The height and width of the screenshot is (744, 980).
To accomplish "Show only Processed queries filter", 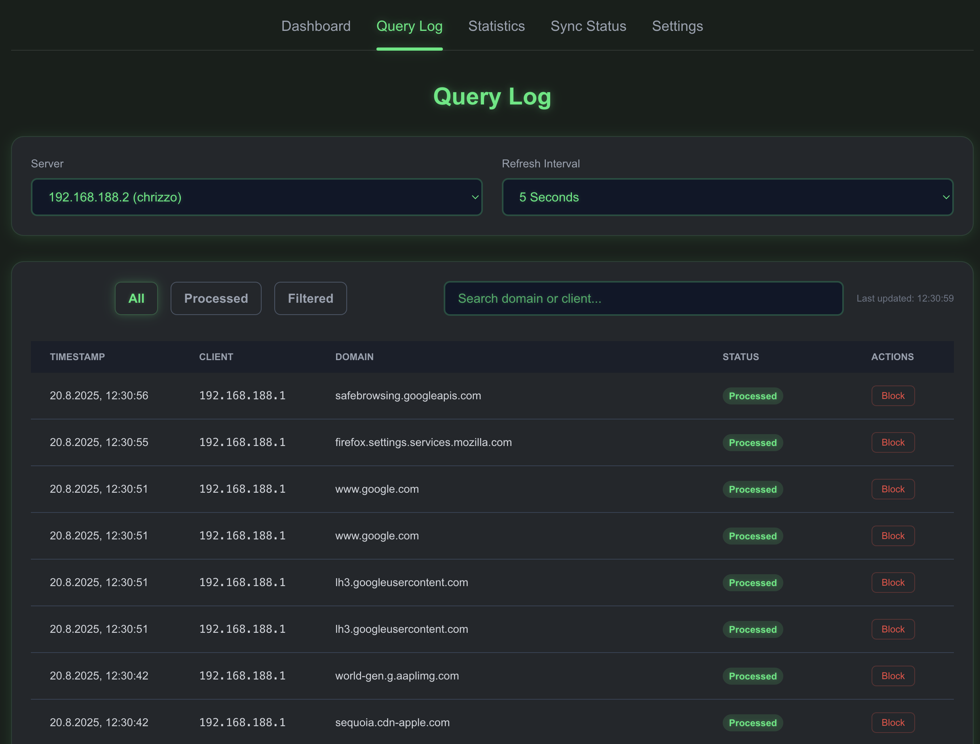I will click(216, 298).
